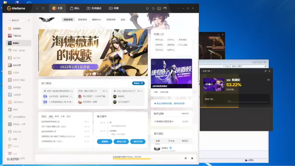Open the first hot room with 2人
The width and height of the screenshot is (295, 166).
[58, 96]
